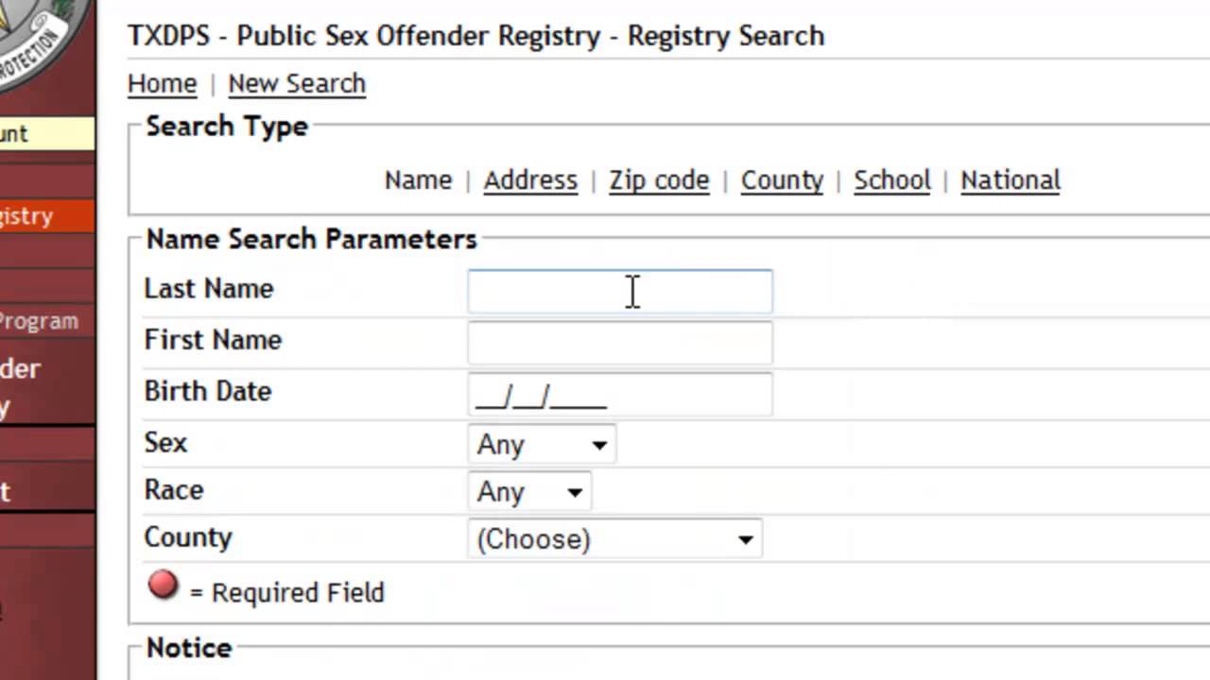The width and height of the screenshot is (1210, 680).
Task: Open the County (Choose) dropdown
Action: tap(614, 539)
